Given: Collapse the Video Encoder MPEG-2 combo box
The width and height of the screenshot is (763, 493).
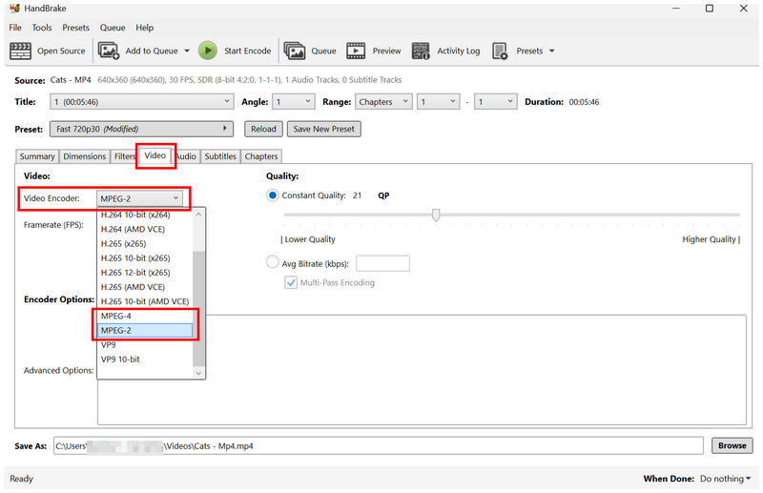Looking at the screenshot, I should point(139,198).
